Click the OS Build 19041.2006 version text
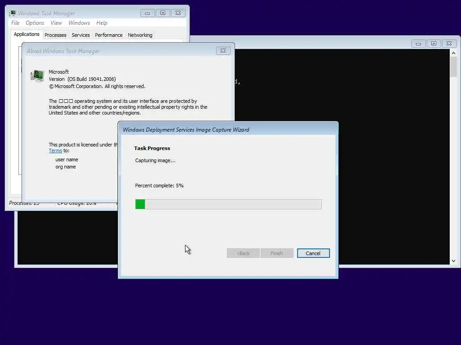The height and width of the screenshot is (345, 461). (x=82, y=79)
